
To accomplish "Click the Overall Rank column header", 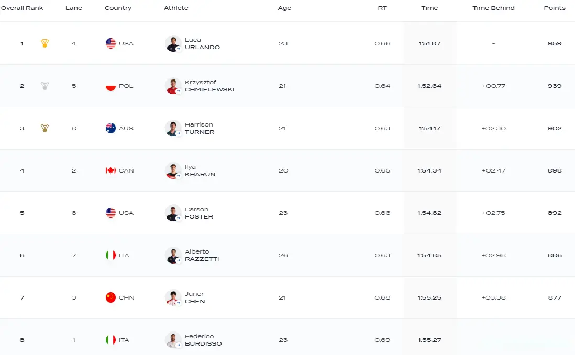I will pos(22,8).
